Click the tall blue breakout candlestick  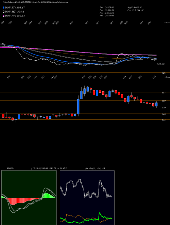(78, 106)
